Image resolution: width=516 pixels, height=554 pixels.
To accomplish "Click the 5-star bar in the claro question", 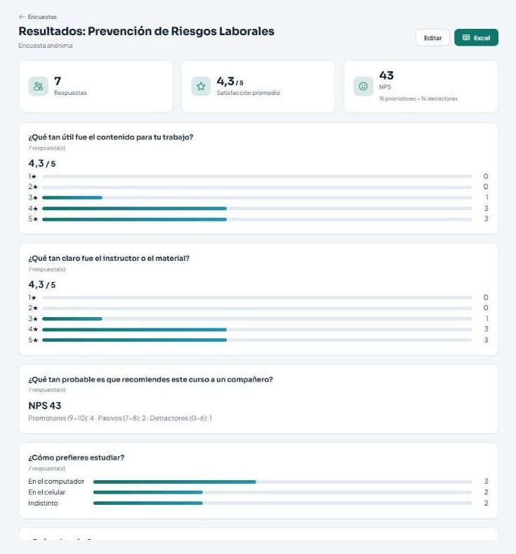I will pyautogui.click(x=257, y=340).
